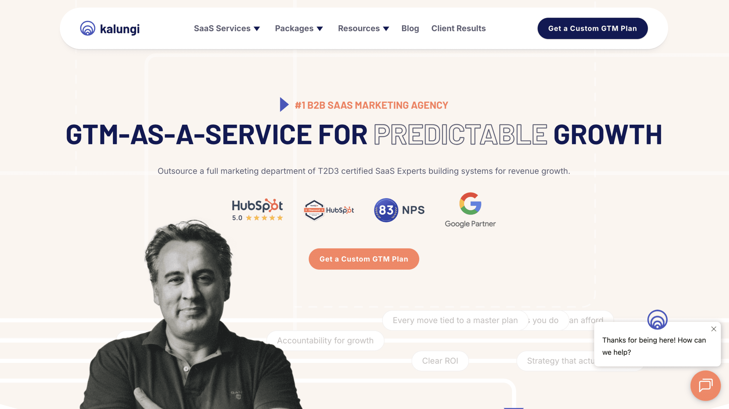Click navy Get a Custom GTM Plan button
729x409 pixels.
pyautogui.click(x=593, y=28)
